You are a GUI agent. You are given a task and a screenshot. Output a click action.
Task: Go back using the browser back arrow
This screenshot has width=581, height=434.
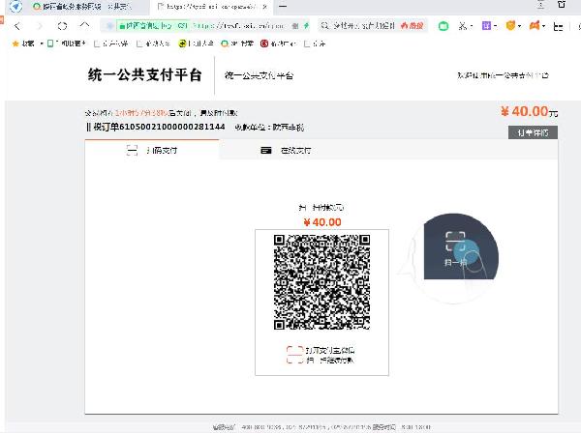17,26
